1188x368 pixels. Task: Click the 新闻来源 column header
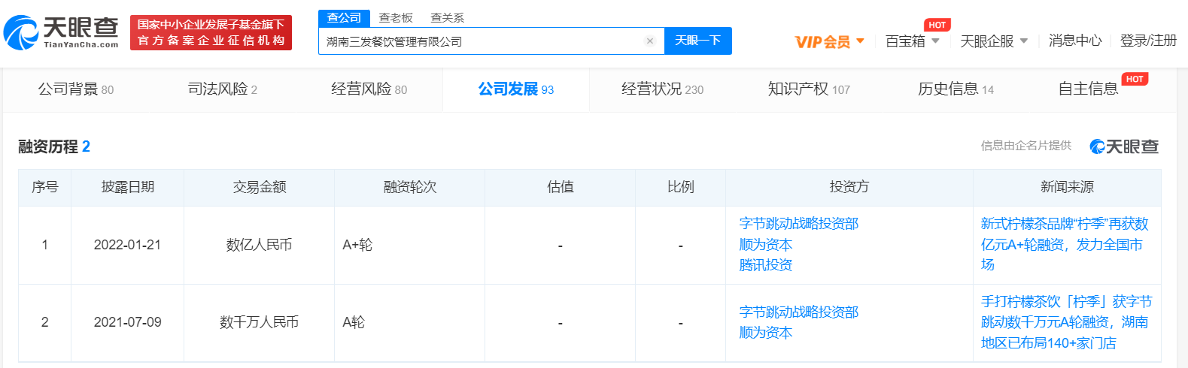tap(1067, 187)
